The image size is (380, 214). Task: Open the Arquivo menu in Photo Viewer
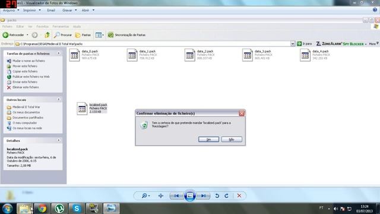click(11, 11)
